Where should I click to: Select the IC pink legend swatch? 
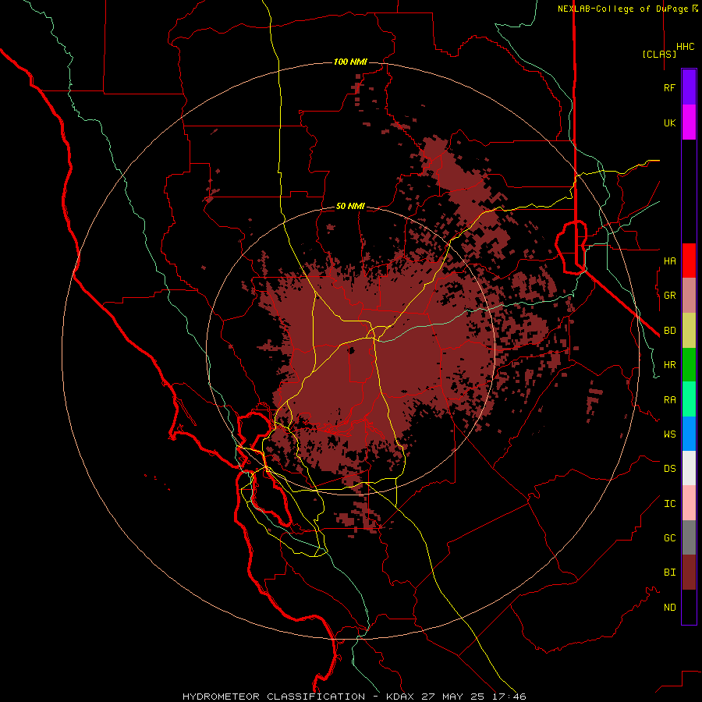[689, 503]
